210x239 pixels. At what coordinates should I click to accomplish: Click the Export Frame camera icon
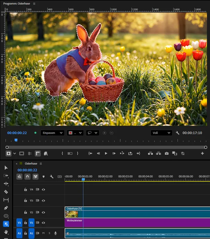pyautogui.click(x=167, y=153)
